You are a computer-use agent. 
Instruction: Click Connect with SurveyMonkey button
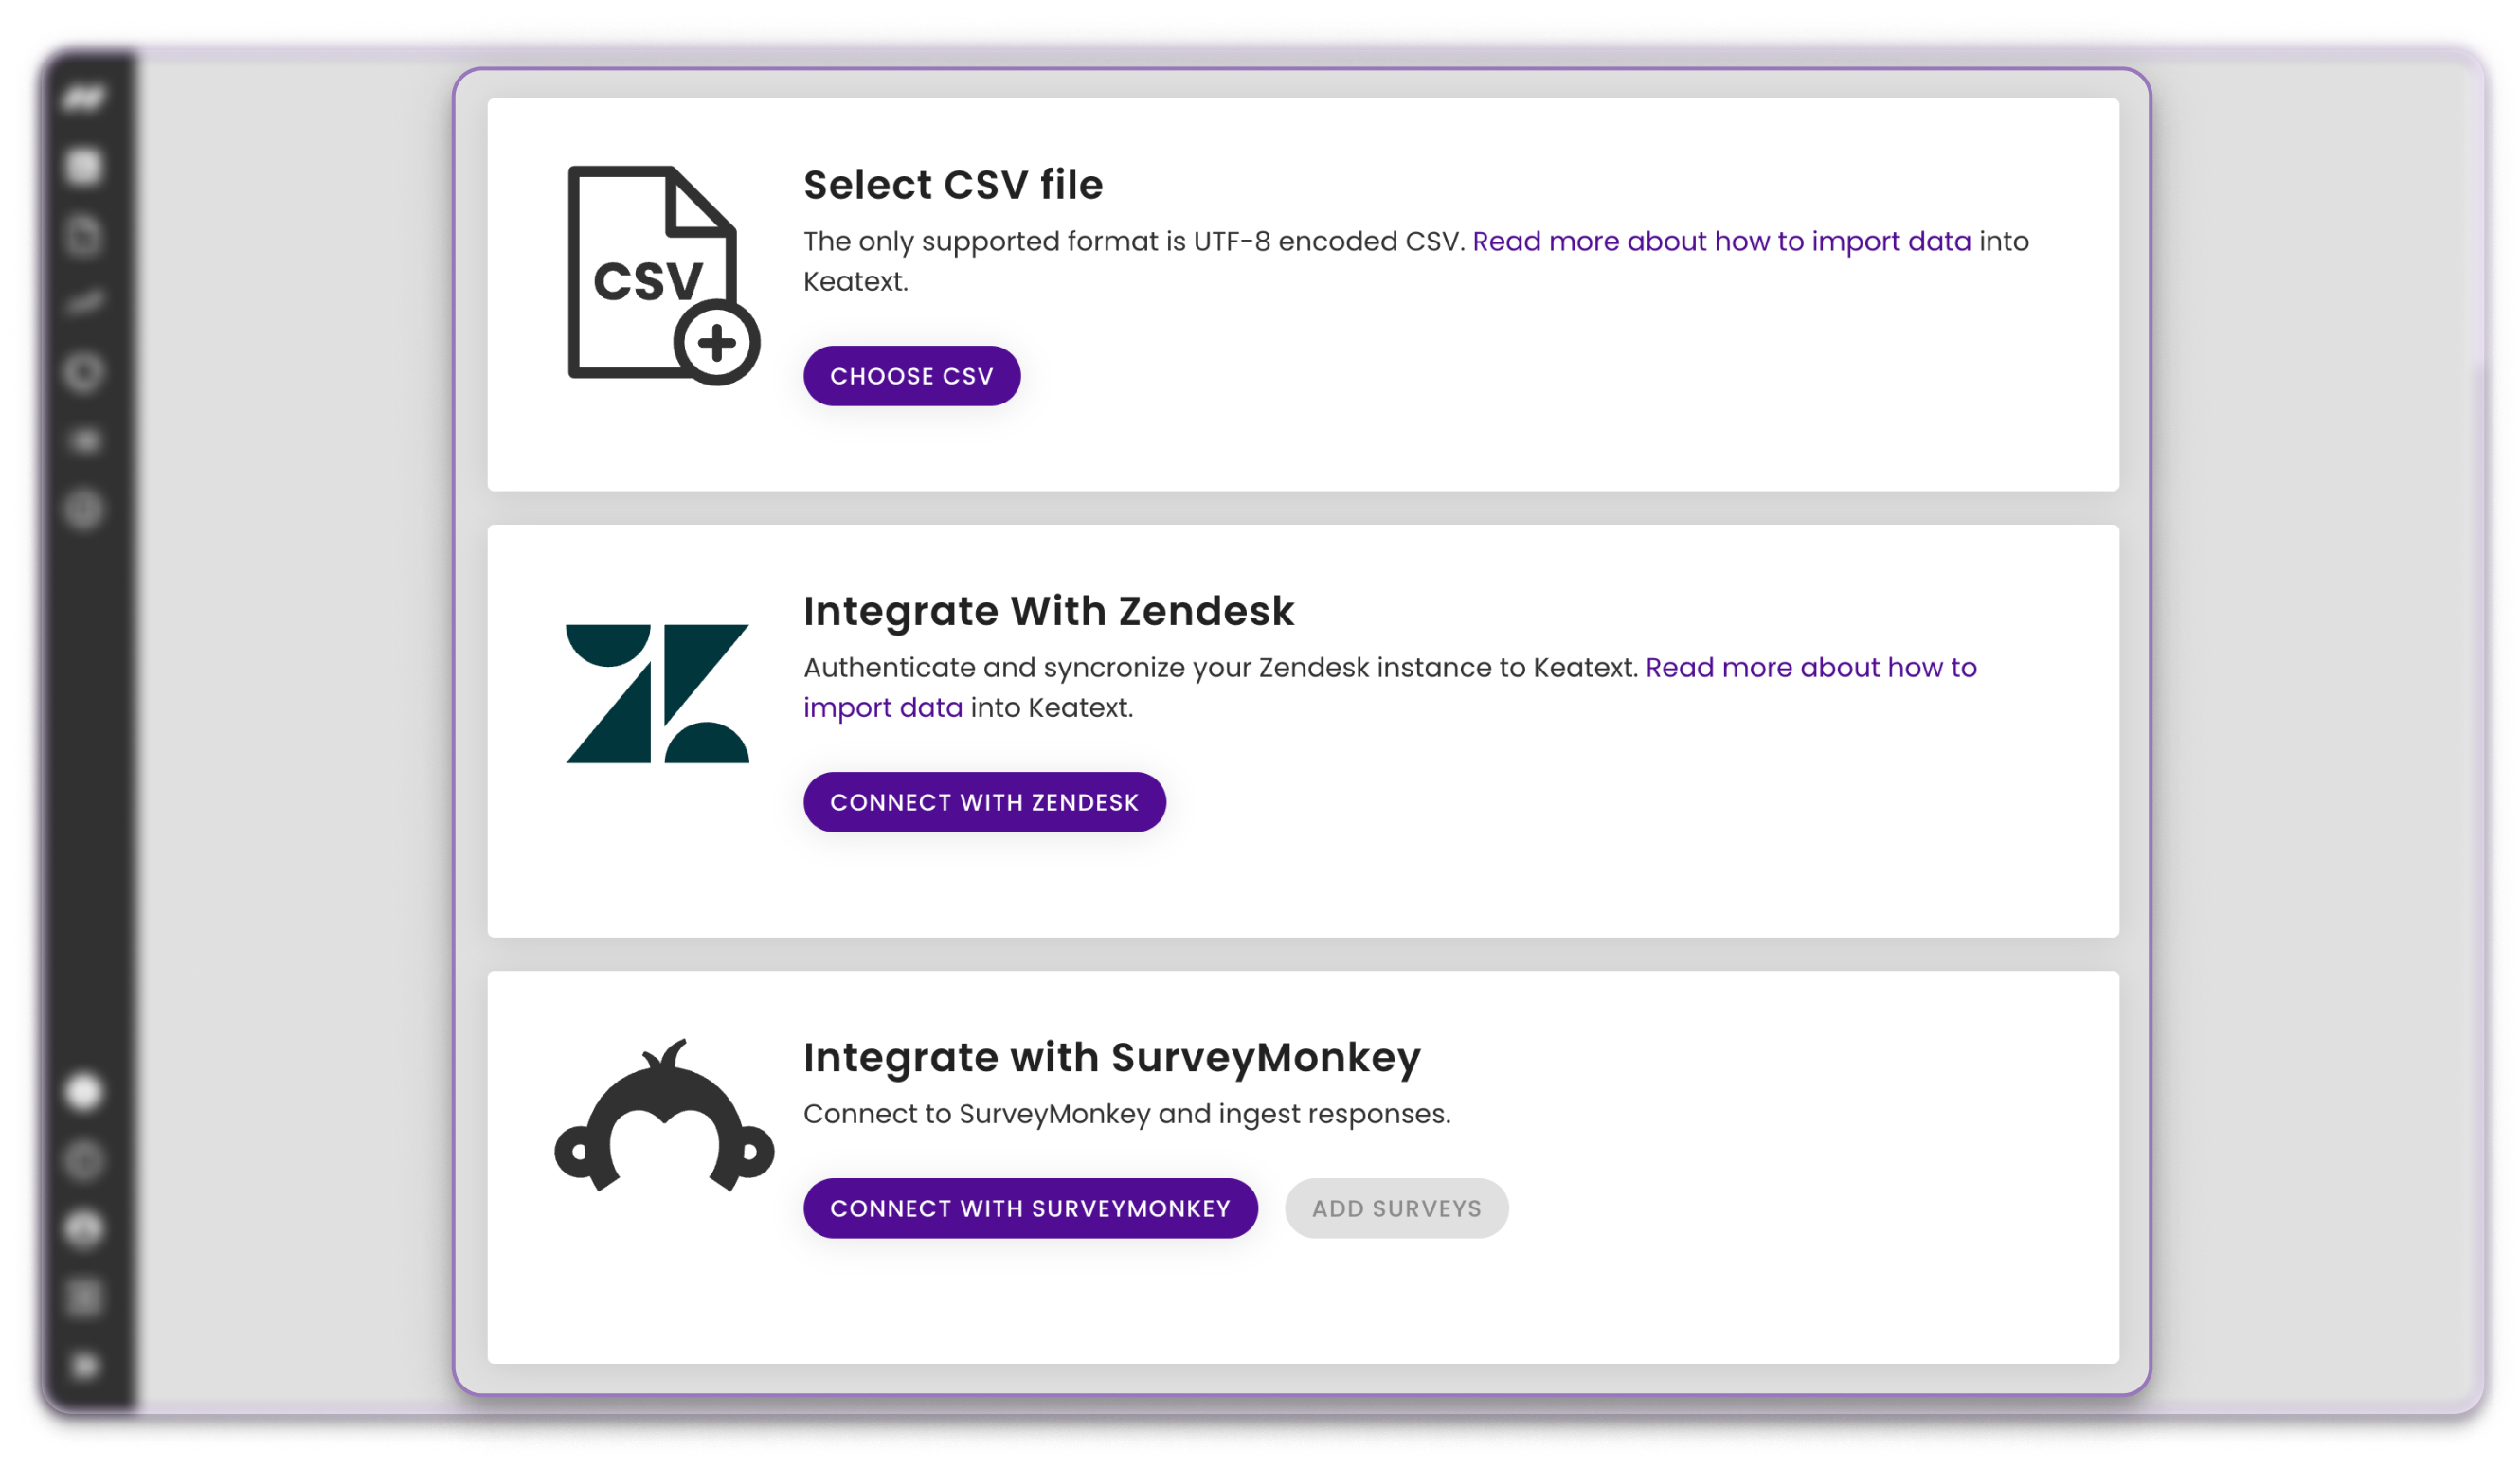point(1030,1208)
